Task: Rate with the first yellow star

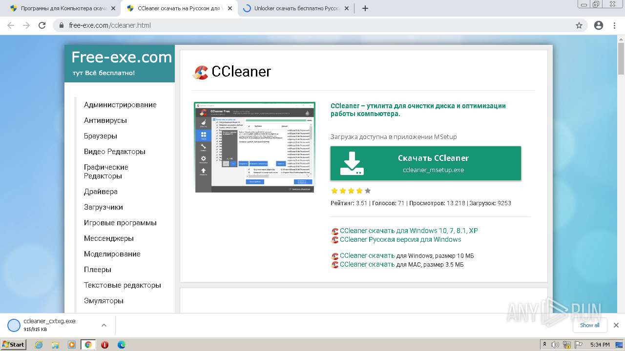Action: [x=334, y=191]
